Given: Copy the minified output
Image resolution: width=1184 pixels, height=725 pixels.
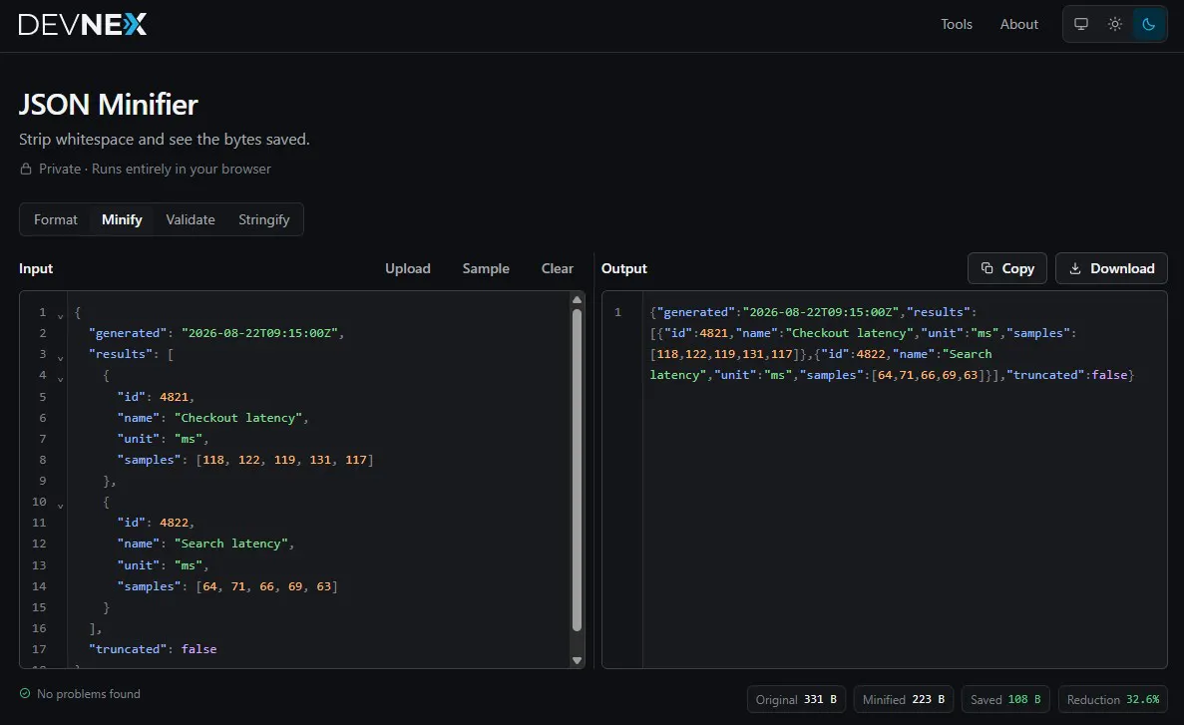Looking at the screenshot, I should click(1006, 268).
